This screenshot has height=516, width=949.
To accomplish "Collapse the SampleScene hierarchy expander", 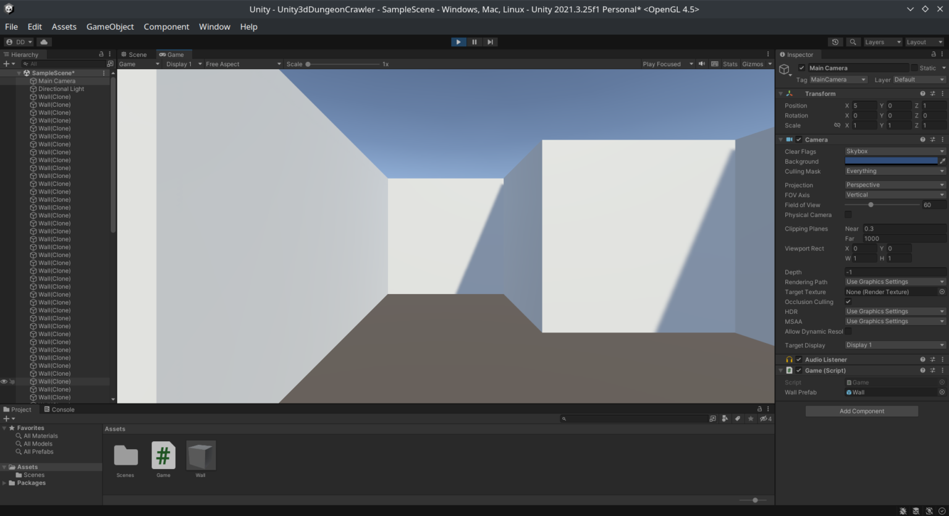I will [x=19, y=72].
